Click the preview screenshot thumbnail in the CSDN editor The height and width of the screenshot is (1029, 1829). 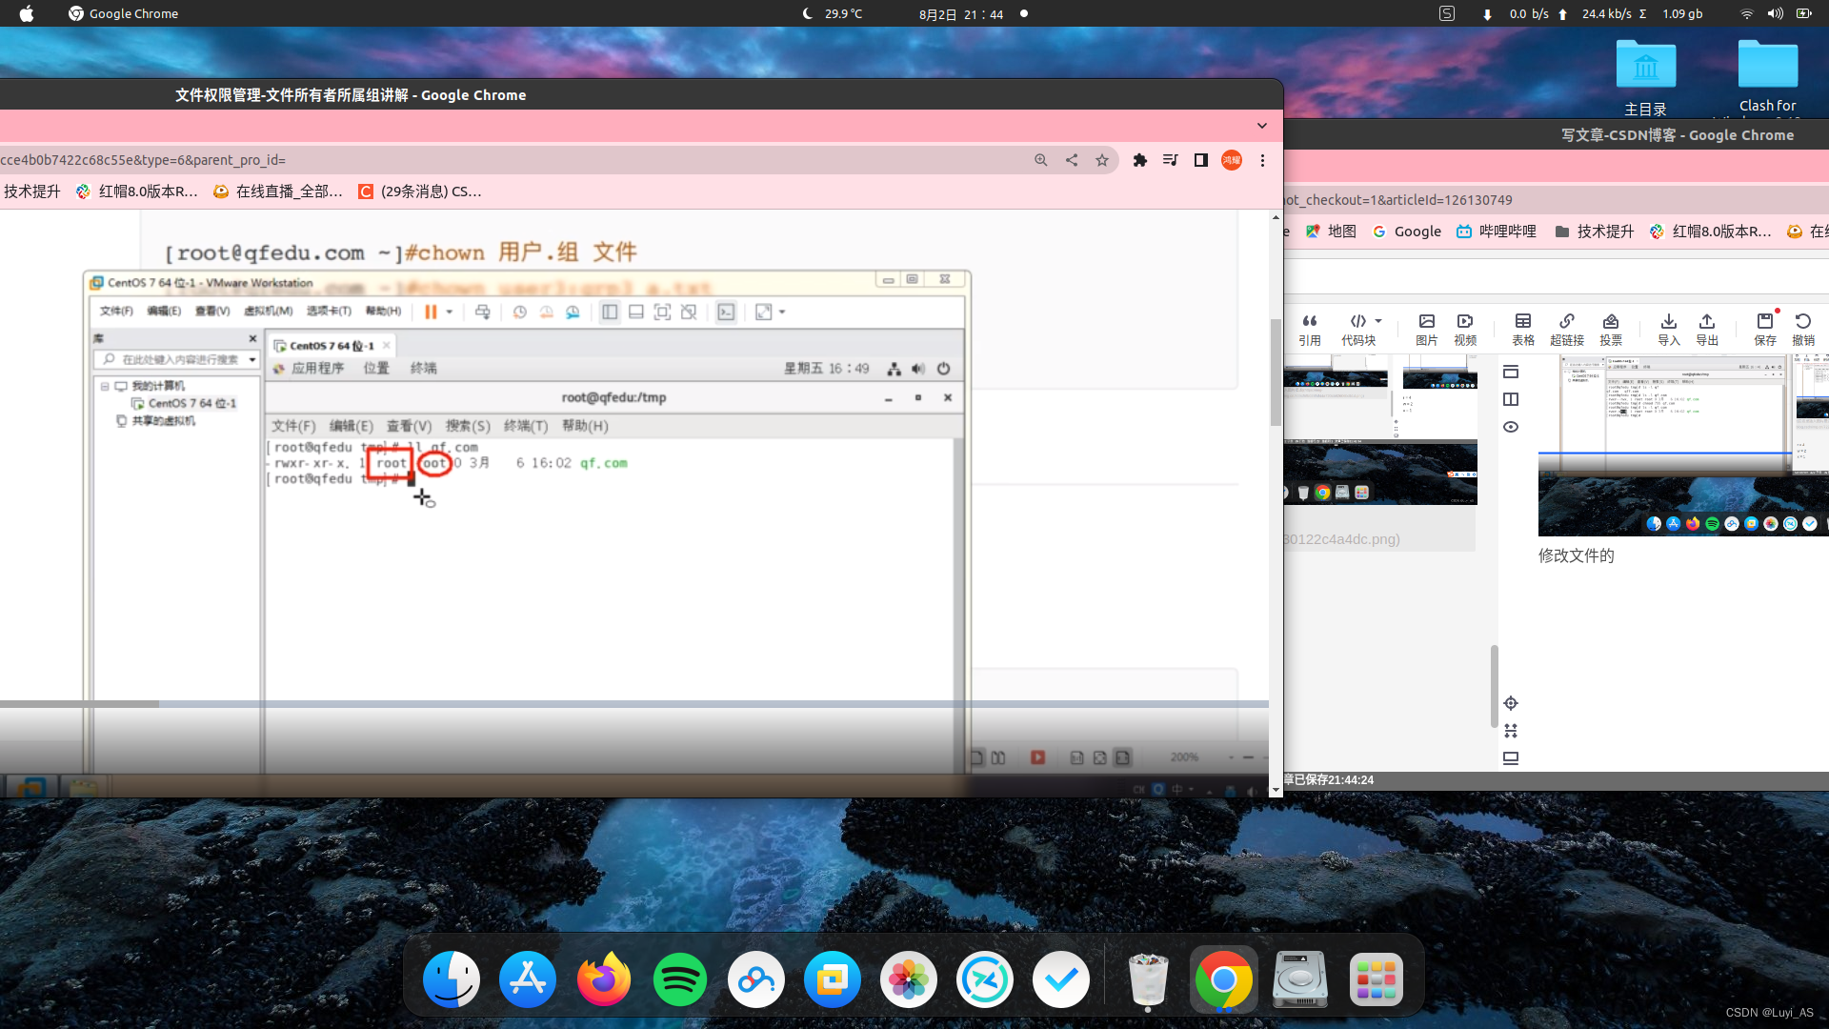click(1683, 445)
